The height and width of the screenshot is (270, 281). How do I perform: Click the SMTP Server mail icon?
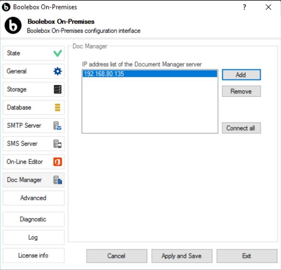(57, 126)
